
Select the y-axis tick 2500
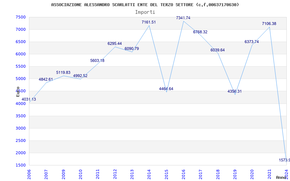(x=21, y=141)
